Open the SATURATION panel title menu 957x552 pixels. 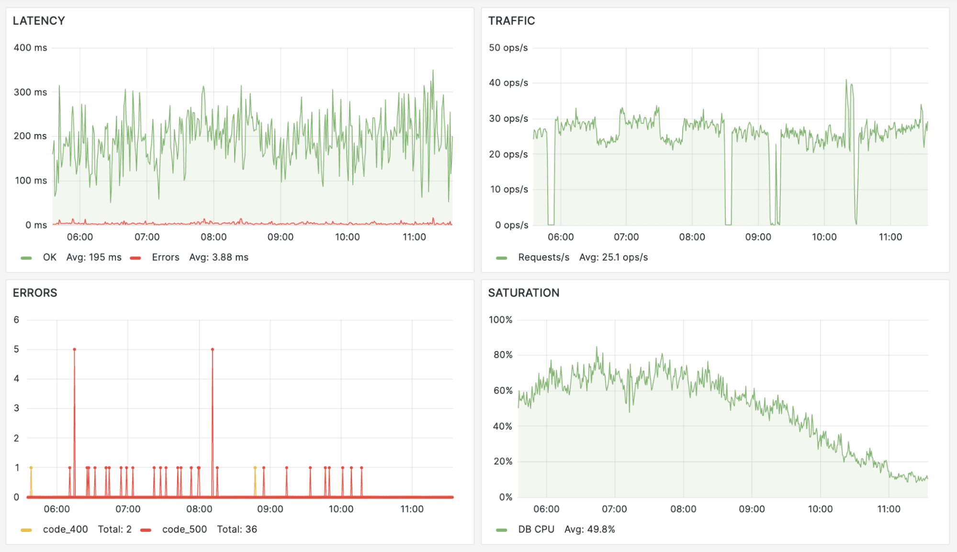(x=524, y=293)
